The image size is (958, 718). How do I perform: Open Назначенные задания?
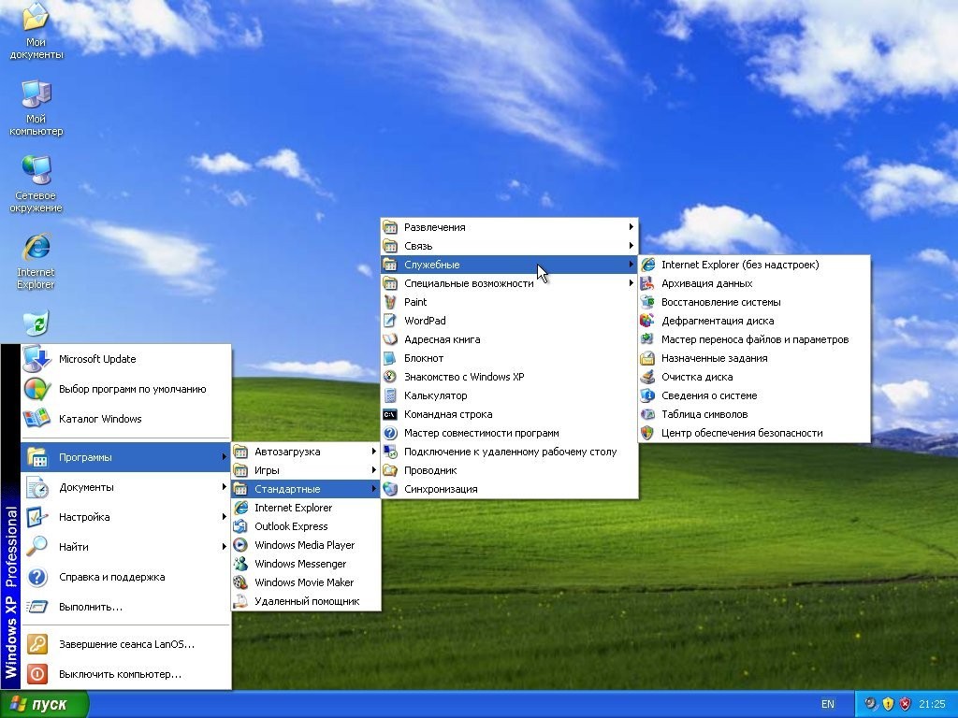point(754,358)
